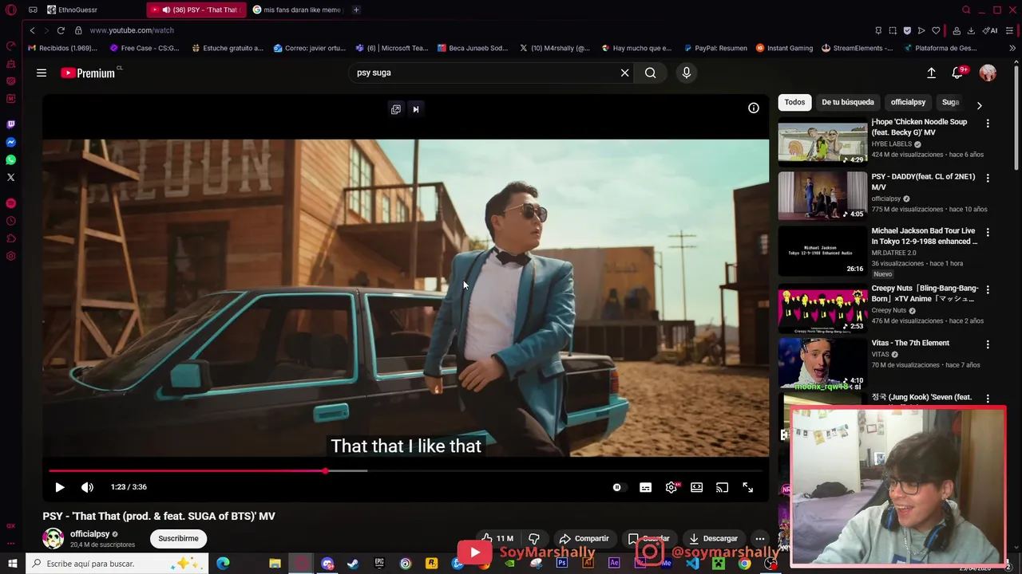Go back in browser history
The height and width of the screenshot is (574, 1022).
point(32,30)
